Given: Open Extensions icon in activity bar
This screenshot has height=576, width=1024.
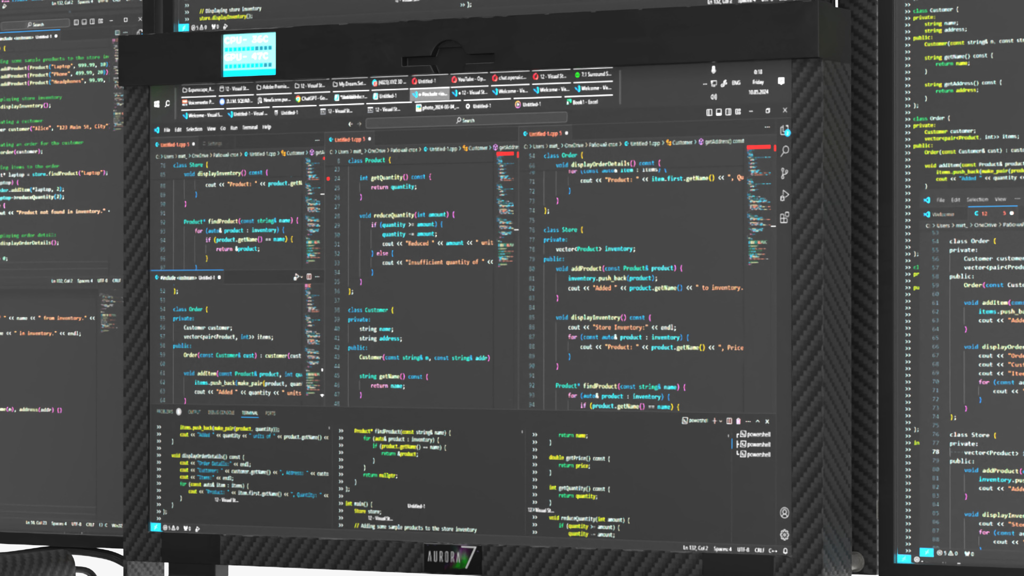Looking at the screenshot, I should pos(785,218).
